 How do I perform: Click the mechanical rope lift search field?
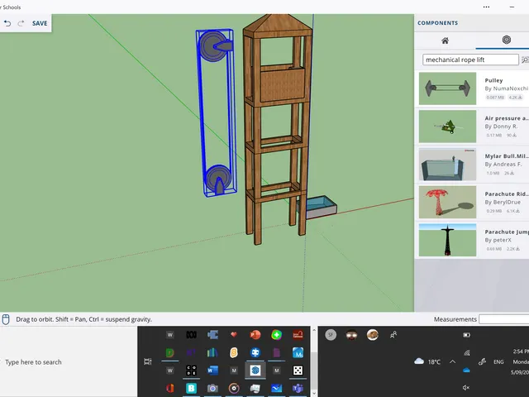pyautogui.click(x=470, y=60)
